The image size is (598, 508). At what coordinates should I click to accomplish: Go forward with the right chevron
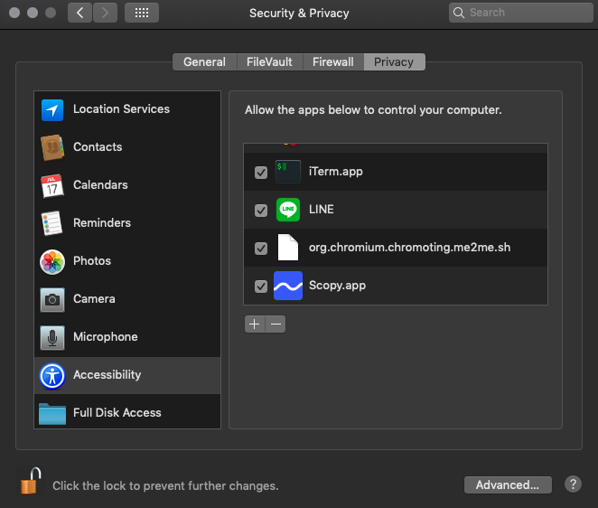[105, 13]
